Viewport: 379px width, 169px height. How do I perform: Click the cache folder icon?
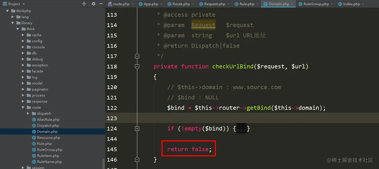[x=28, y=35]
